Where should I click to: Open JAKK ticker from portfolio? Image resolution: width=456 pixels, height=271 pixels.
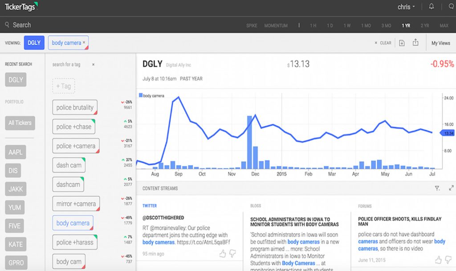16,189
